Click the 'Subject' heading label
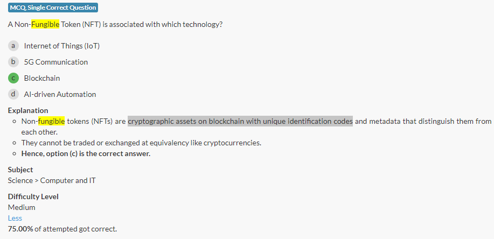494x239 pixels. 20,170
